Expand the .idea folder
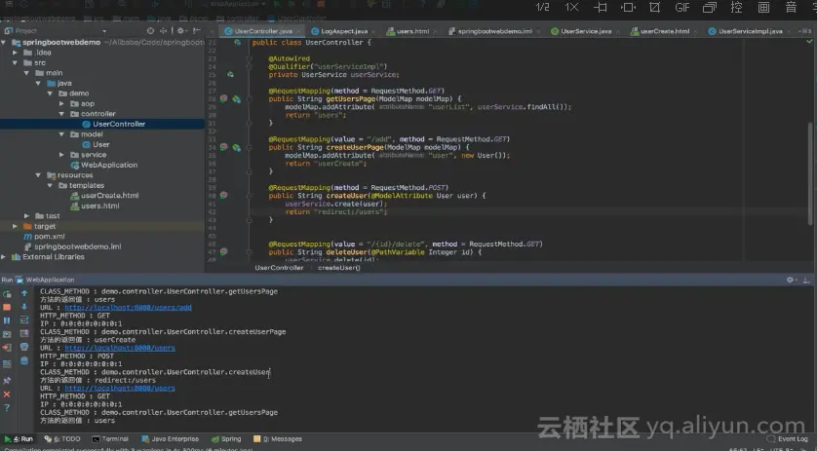The width and height of the screenshot is (817, 451). (x=15, y=52)
